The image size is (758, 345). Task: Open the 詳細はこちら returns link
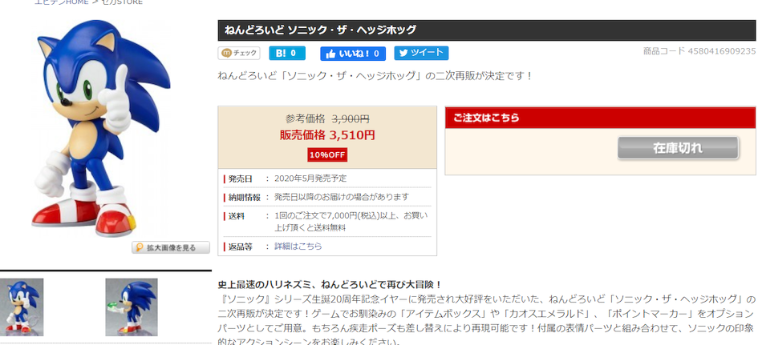[x=298, y=246]
